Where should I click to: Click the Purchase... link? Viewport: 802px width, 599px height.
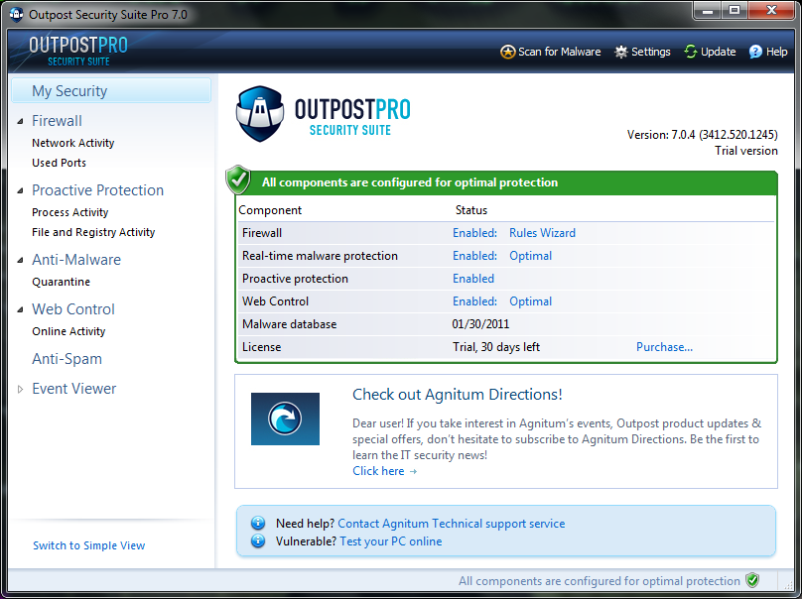(x=664, y=347)
